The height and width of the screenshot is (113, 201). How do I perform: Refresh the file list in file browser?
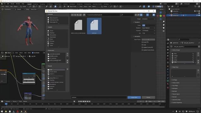point(80,15)
